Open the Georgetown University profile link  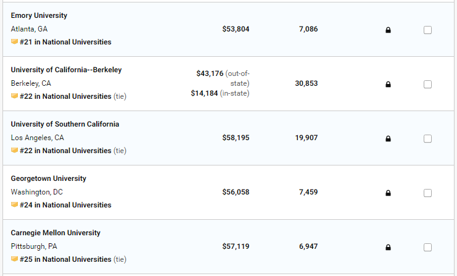coord(48,178)
